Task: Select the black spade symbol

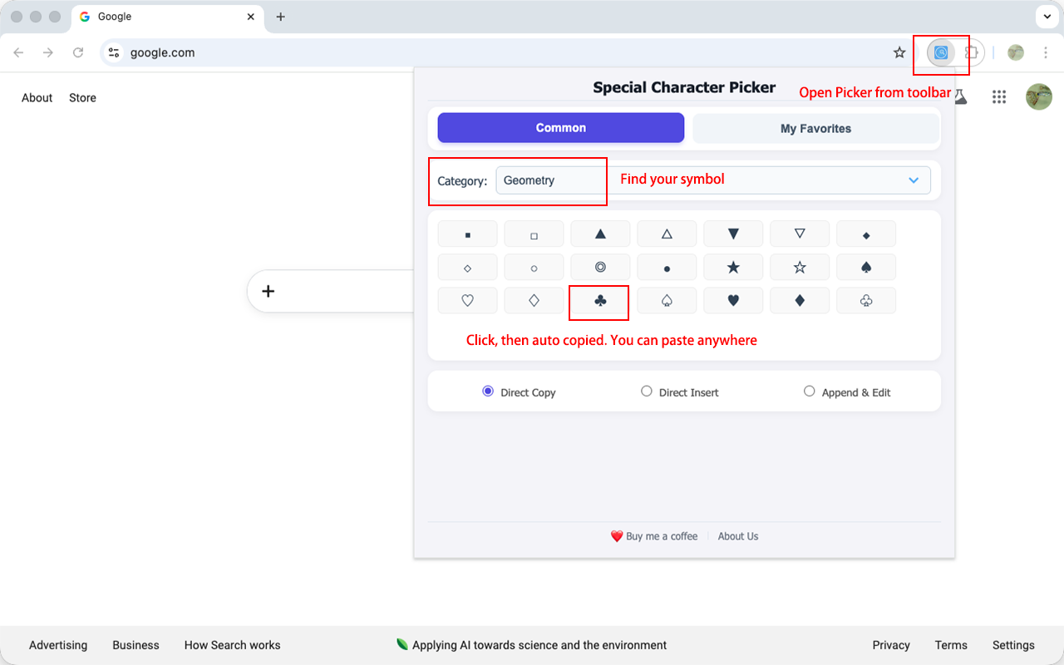Action: coord(866,267)
